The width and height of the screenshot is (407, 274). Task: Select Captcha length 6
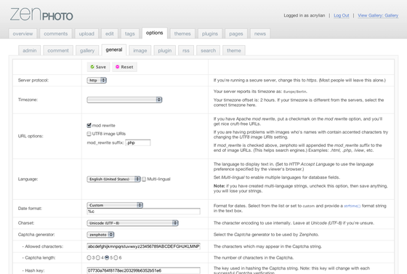tap(116, 258)
